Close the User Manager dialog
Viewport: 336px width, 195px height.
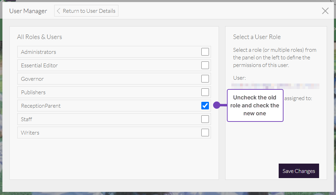coord(325,11)
